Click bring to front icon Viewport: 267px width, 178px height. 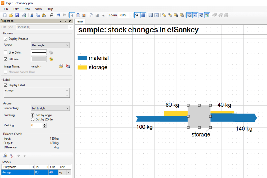coord(164,15)
